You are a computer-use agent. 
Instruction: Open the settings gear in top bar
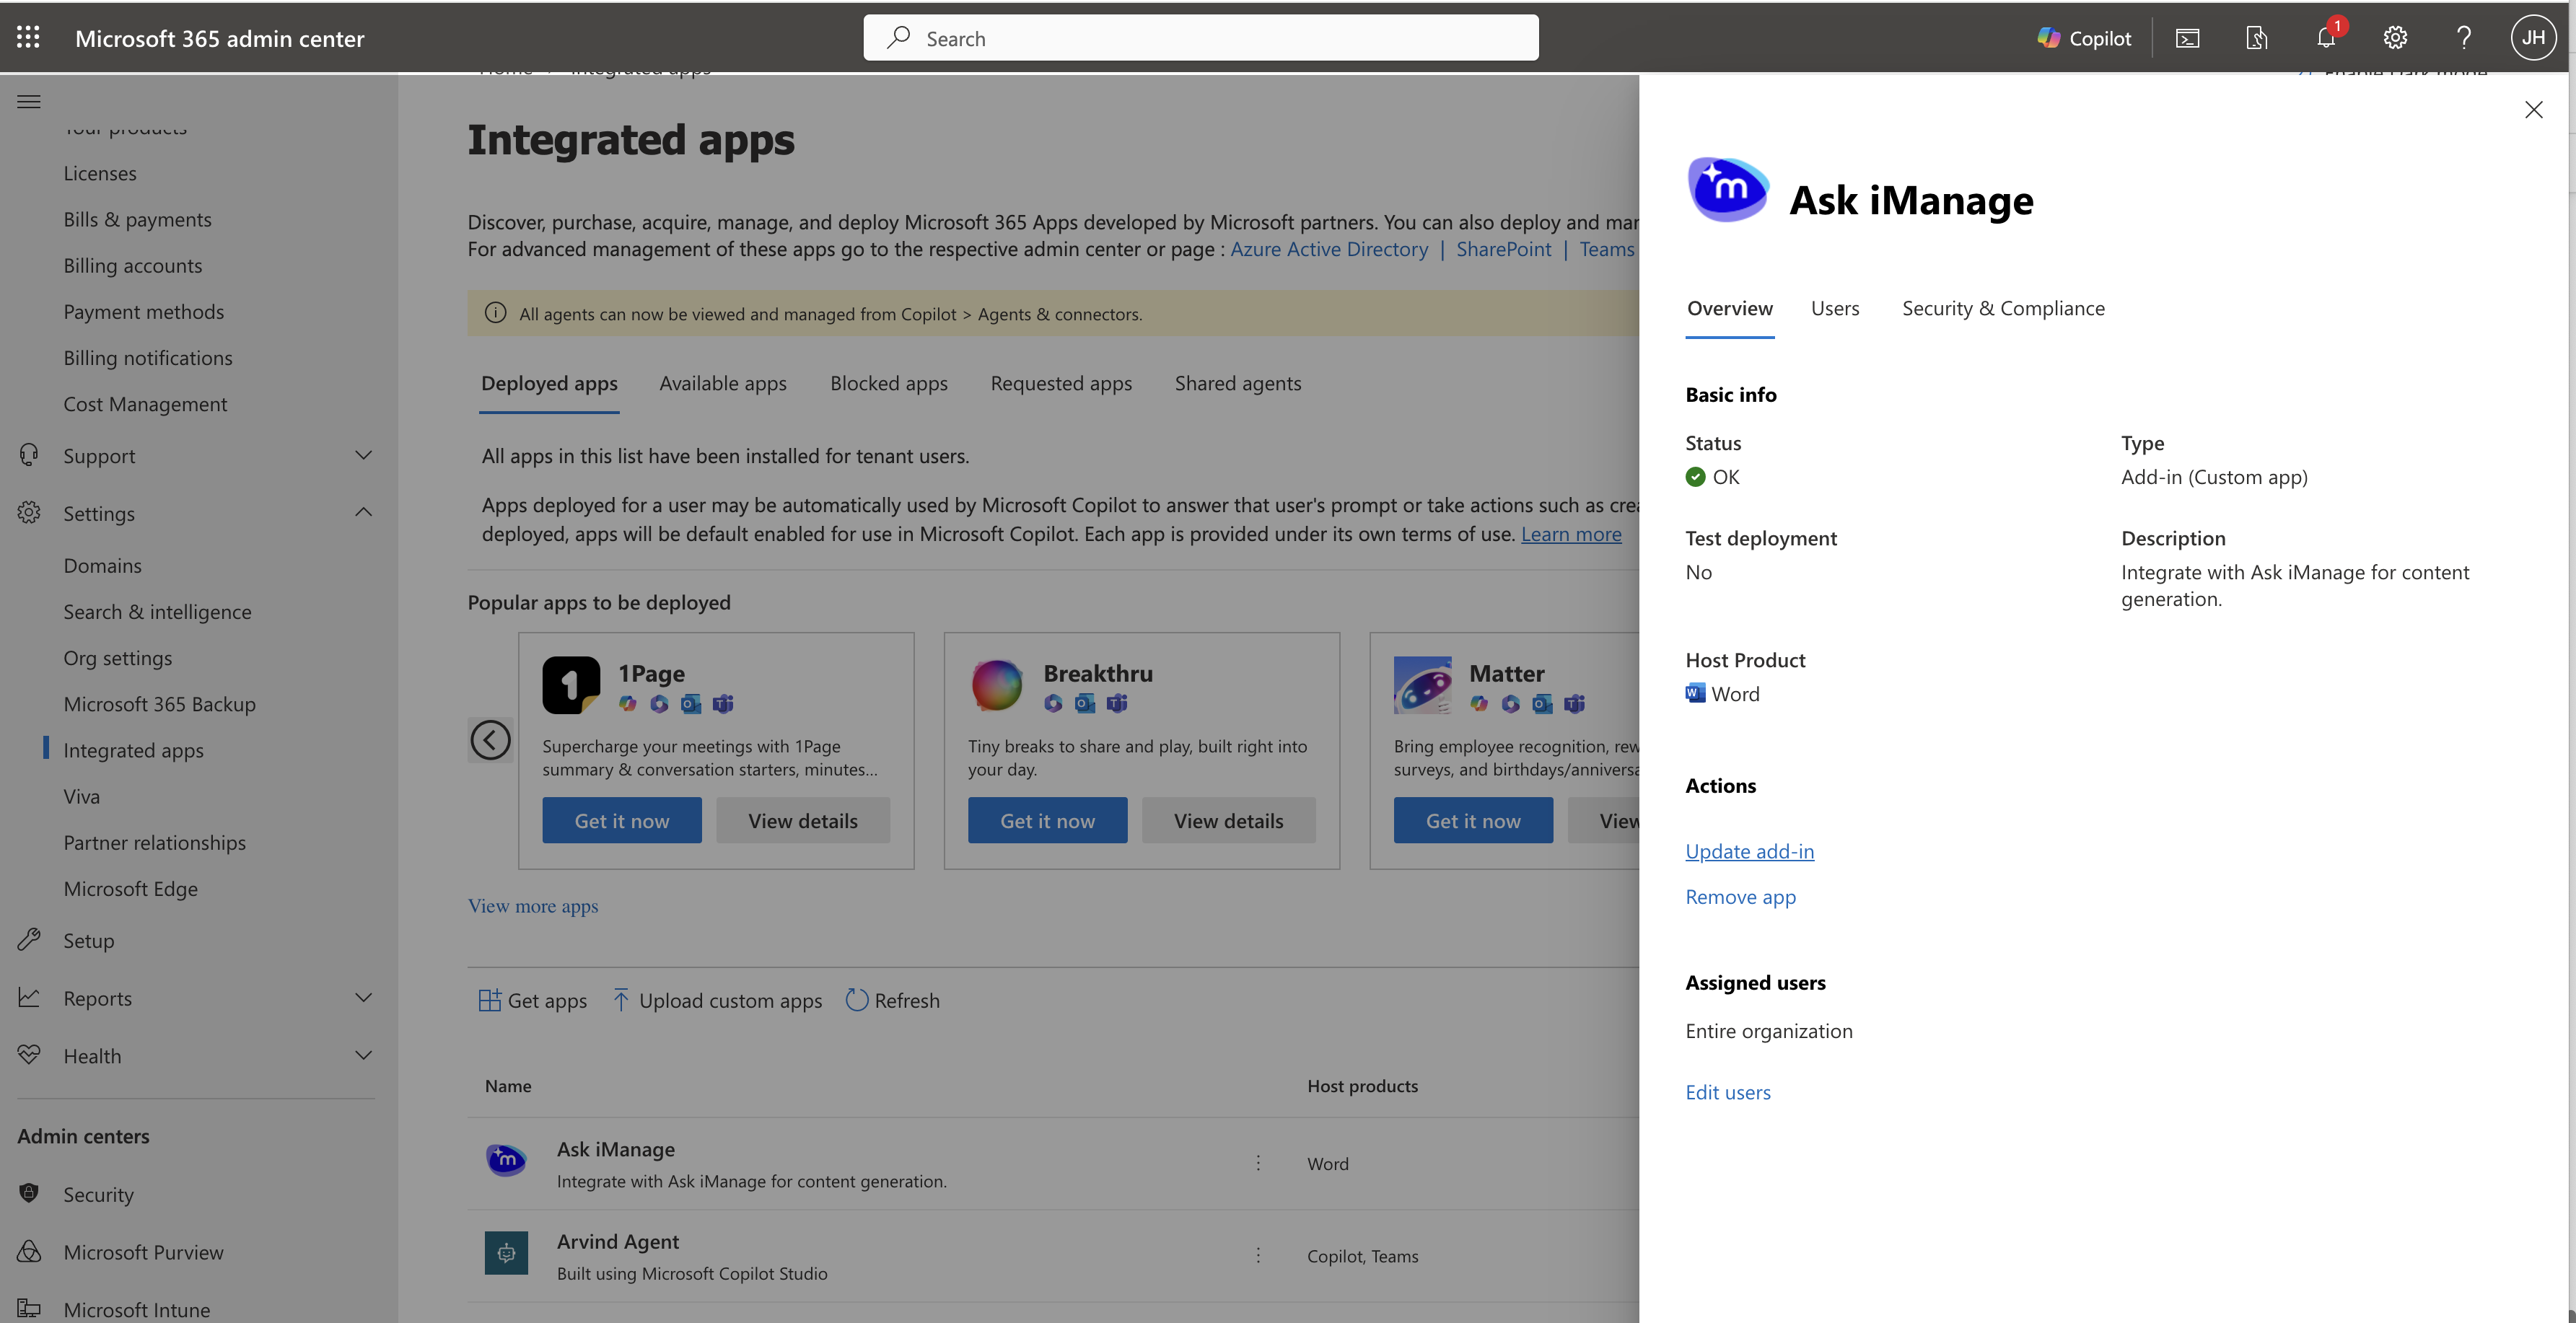[2394, 38]
